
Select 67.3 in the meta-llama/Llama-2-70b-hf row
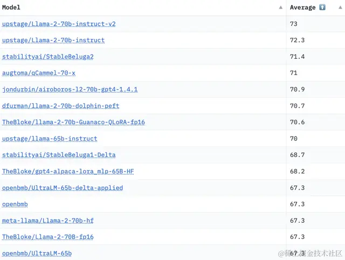pyautogui.click(x=297, y=221)
